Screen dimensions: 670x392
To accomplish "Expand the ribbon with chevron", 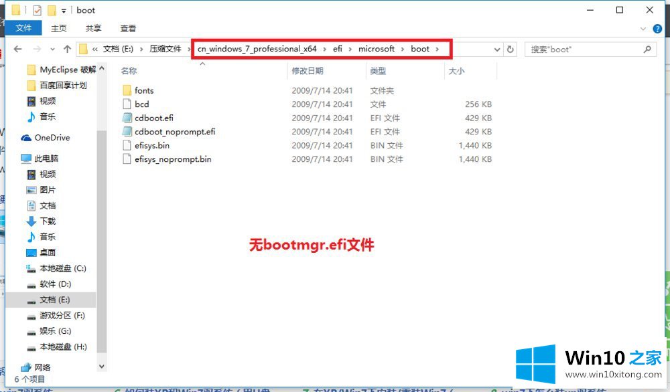I will click(643, 29).
